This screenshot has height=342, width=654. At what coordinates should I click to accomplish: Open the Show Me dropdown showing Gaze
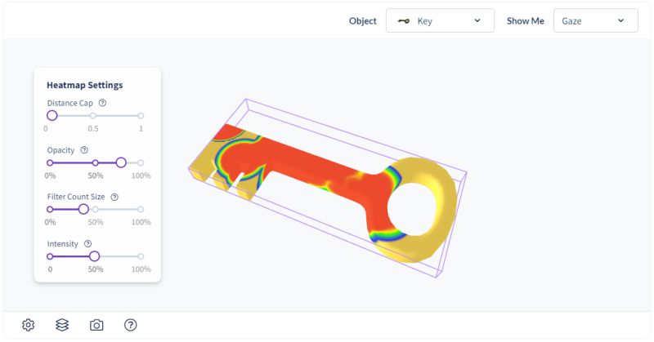pos(596,21)
